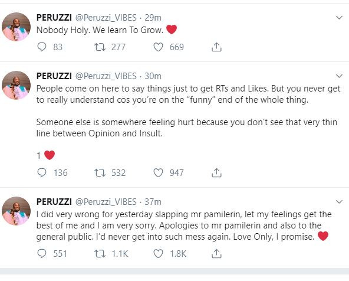349x281 pixels.
Task: Like the "Nobody Holy" tweet with 669 likes
Action: coord(158,47)
